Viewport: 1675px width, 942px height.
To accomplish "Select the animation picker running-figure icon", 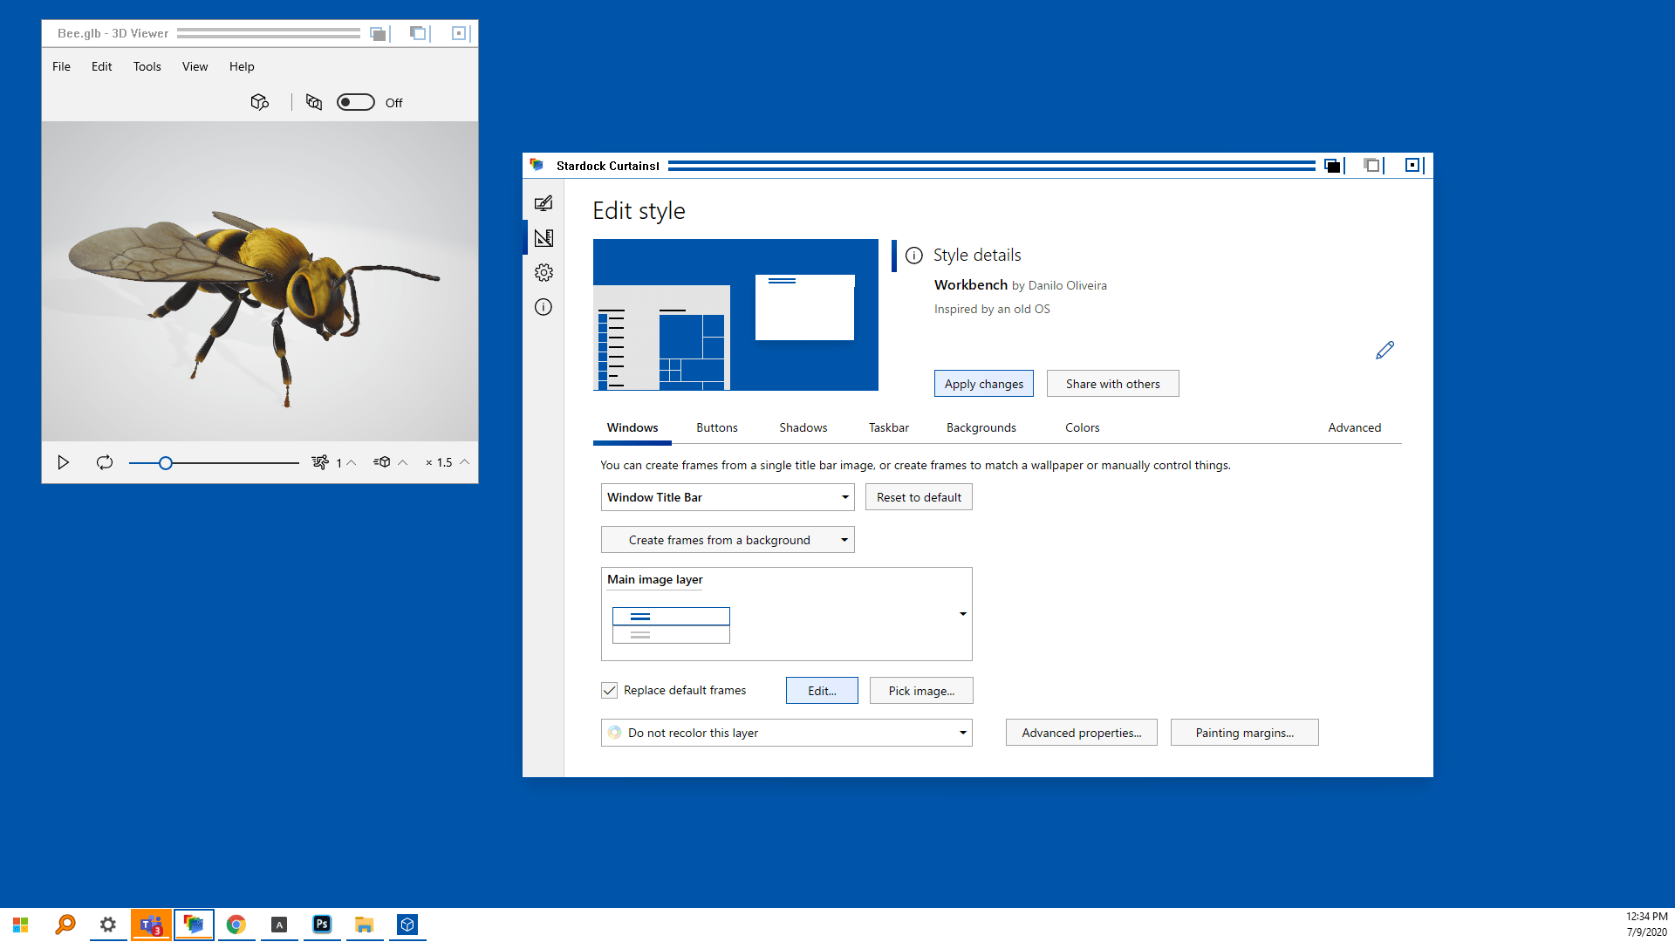I will [x=322, y=462].
